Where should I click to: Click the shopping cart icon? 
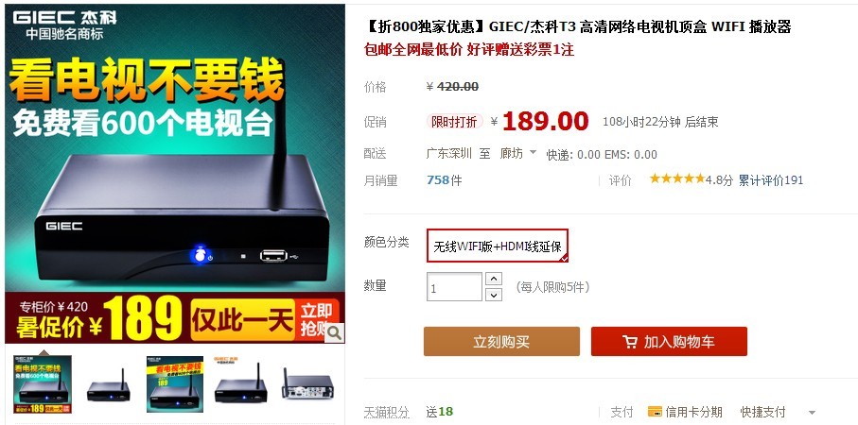click(x=630, y=342)
